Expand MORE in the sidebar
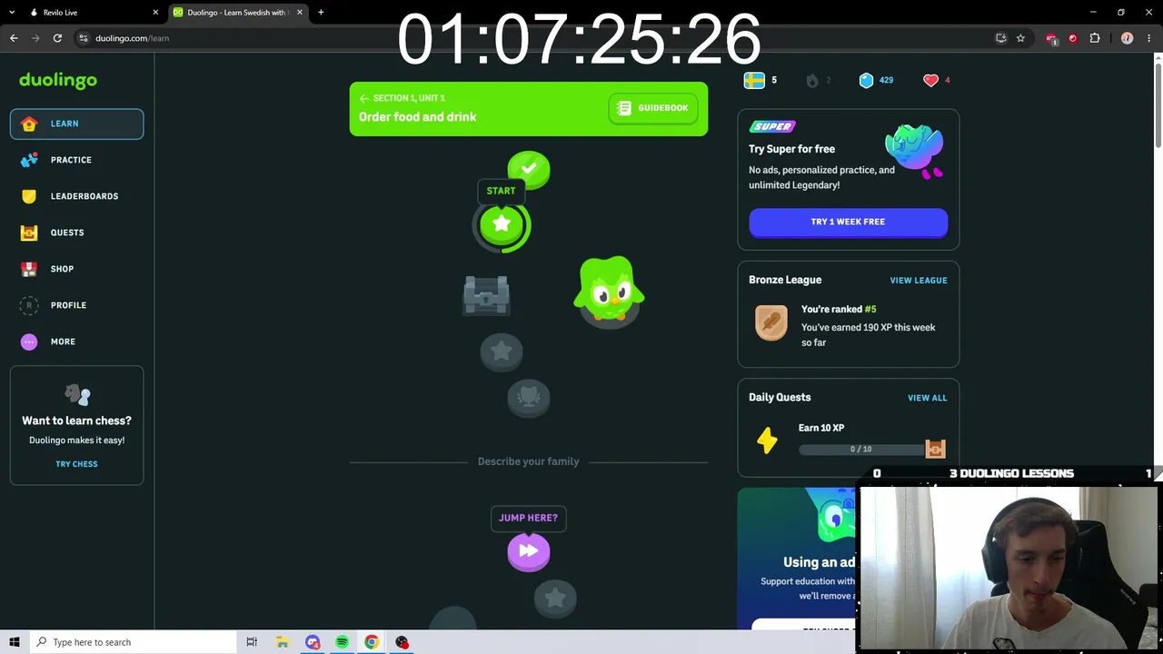Viewport: 1163px width, 654px height. (x=76, y=342)
